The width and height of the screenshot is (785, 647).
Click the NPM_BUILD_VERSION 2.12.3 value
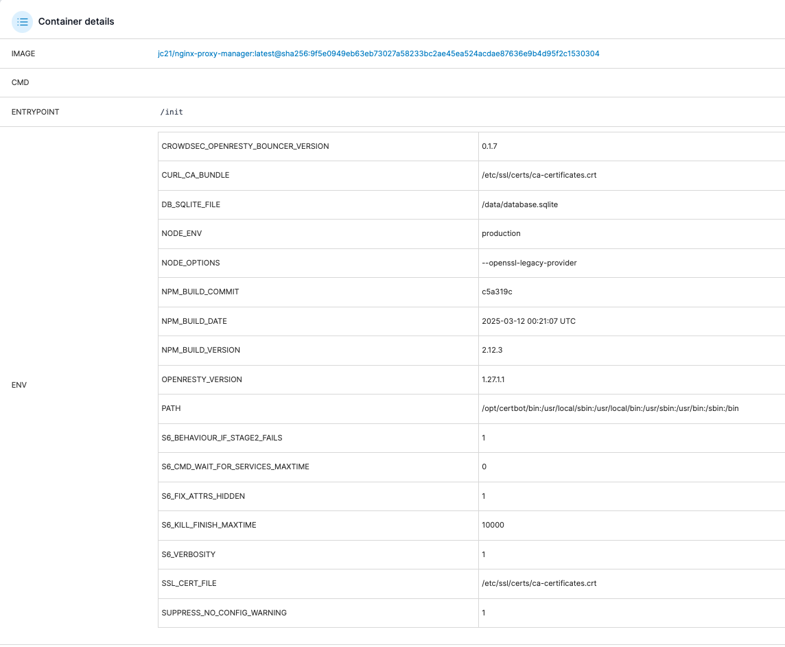click(x=492, y=350)
